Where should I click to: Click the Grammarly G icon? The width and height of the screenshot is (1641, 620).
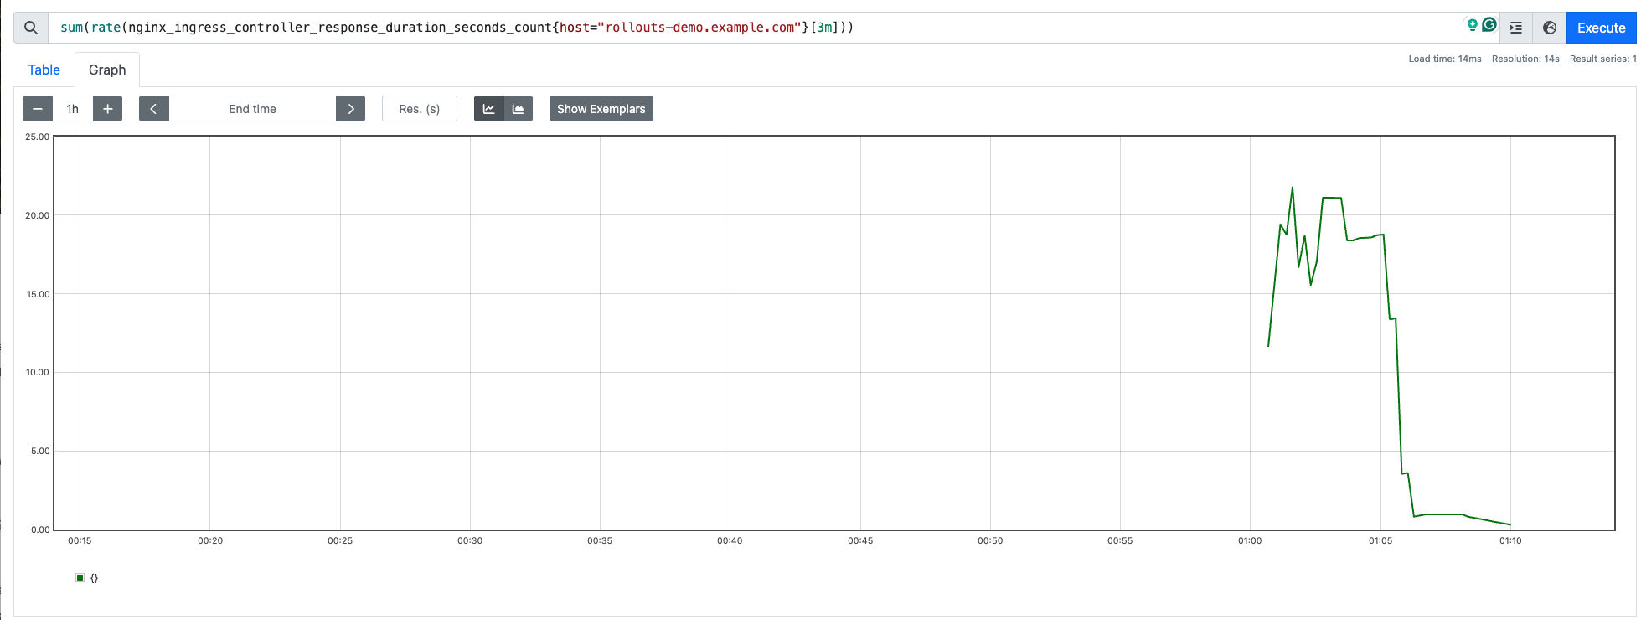coord(1489,25)
